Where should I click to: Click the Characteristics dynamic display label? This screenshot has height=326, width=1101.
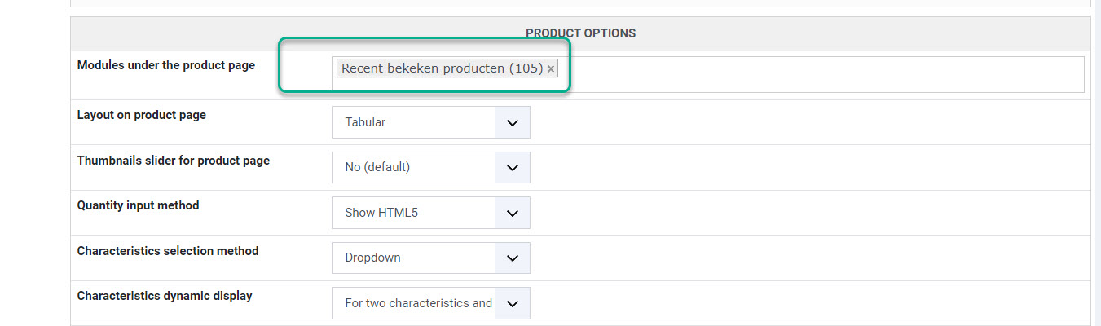pos(164,296)
